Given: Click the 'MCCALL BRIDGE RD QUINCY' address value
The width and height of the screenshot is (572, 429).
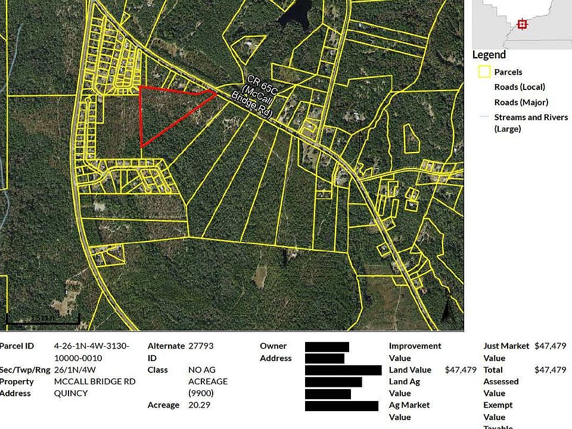Looking at the screenshot, I should (95, 387).
